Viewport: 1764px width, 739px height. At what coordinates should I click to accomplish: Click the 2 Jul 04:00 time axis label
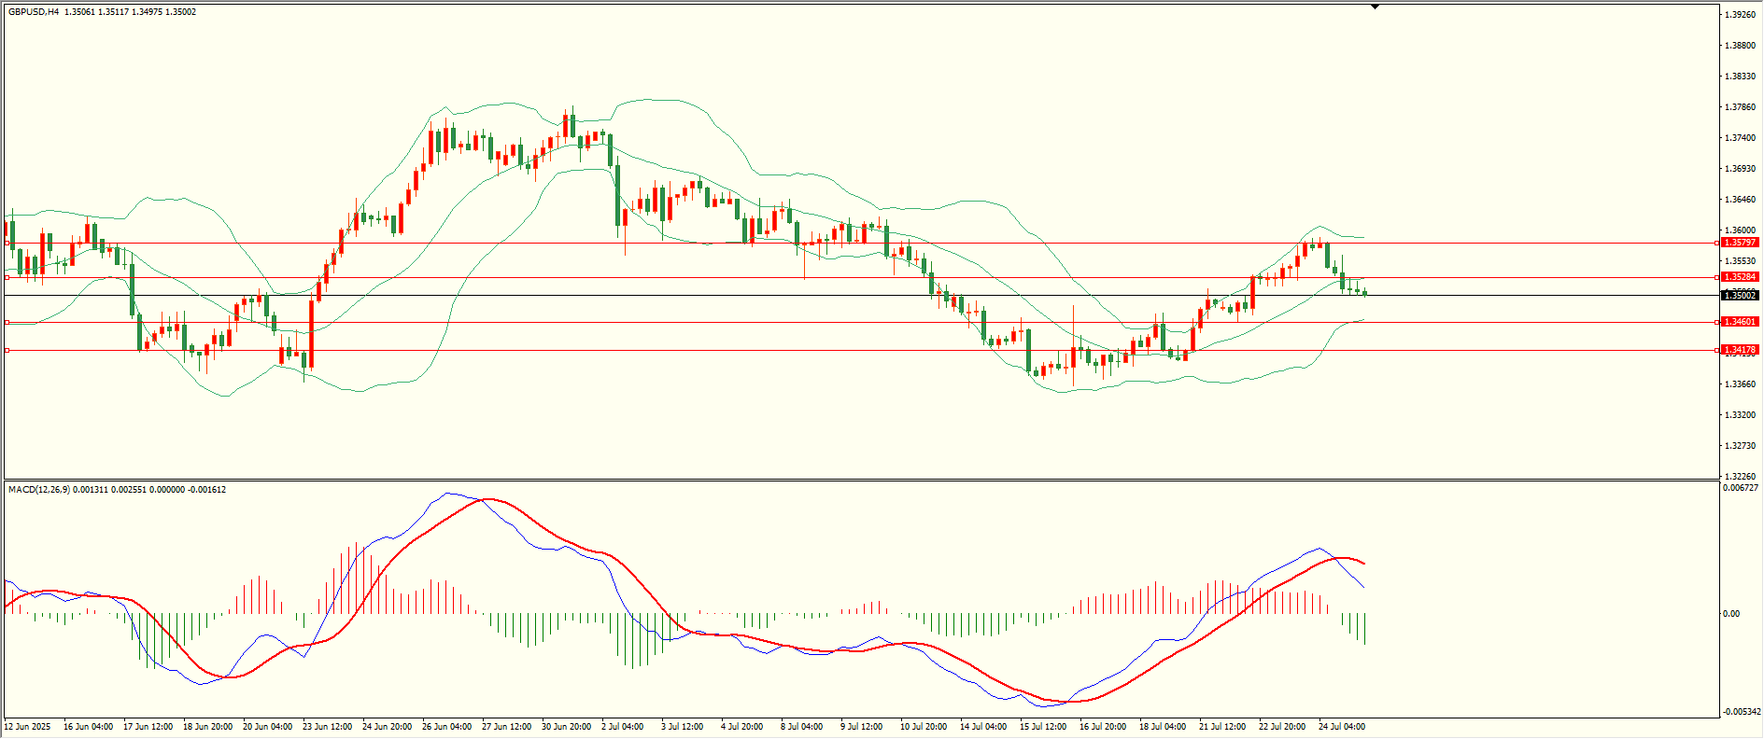pyautogui.click(x=623, y=726)
